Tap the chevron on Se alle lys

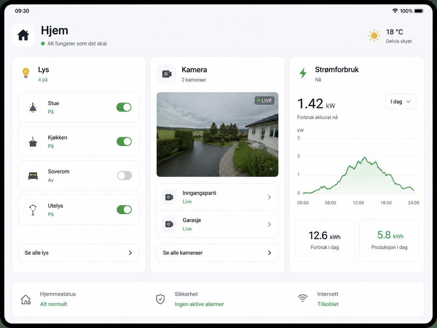[x=130, y=253]
